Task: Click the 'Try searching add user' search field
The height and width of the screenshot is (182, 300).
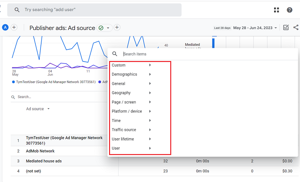Action: (x=94, y=10)
